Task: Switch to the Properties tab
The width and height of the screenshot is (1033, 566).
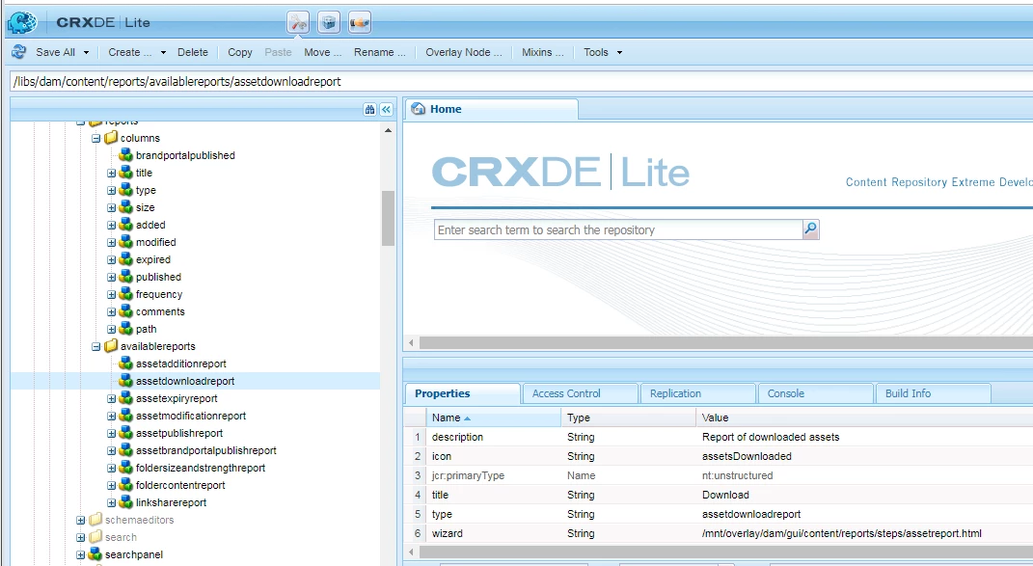Action: 462,393
